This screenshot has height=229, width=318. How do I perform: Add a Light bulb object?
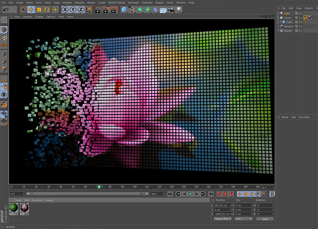(179, 10)
